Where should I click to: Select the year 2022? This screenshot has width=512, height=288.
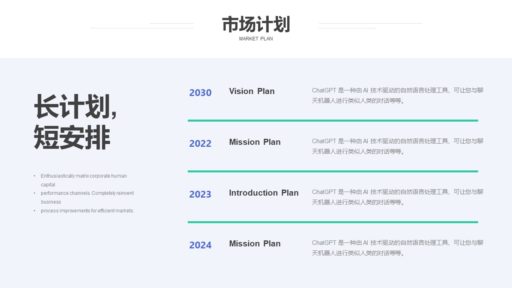click(x=200, y=144)
